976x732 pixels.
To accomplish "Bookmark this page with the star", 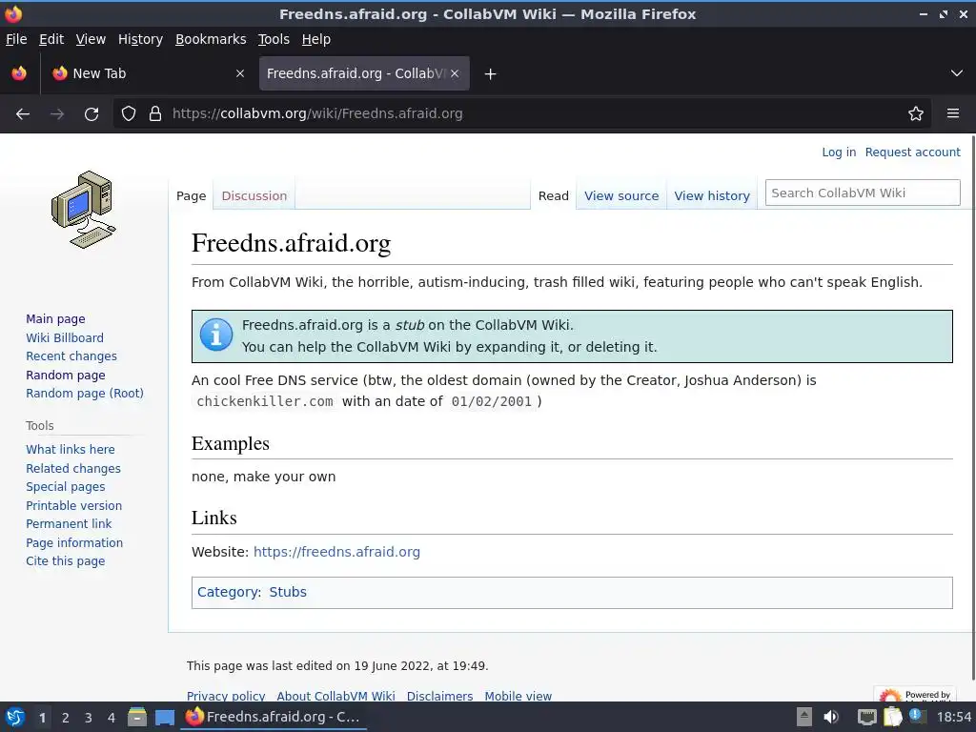I will (x=916, y=114).
